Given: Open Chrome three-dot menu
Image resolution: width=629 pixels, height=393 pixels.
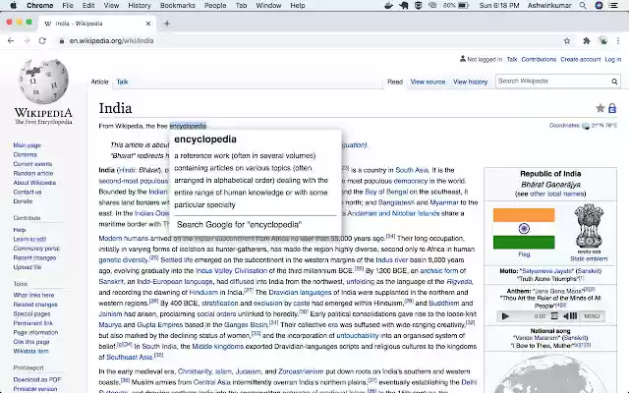Looking at the screenshot, I should tap(618, 41).
